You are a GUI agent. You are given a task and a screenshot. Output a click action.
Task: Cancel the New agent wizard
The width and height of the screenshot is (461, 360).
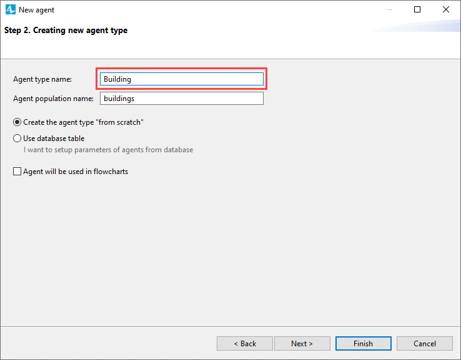tap(424, 343)
